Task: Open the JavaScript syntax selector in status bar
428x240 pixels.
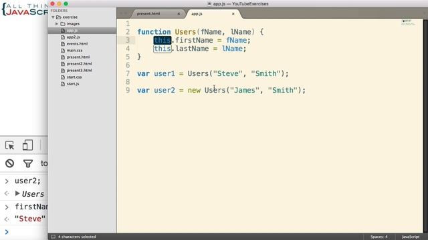Action: tap(411, 237)
